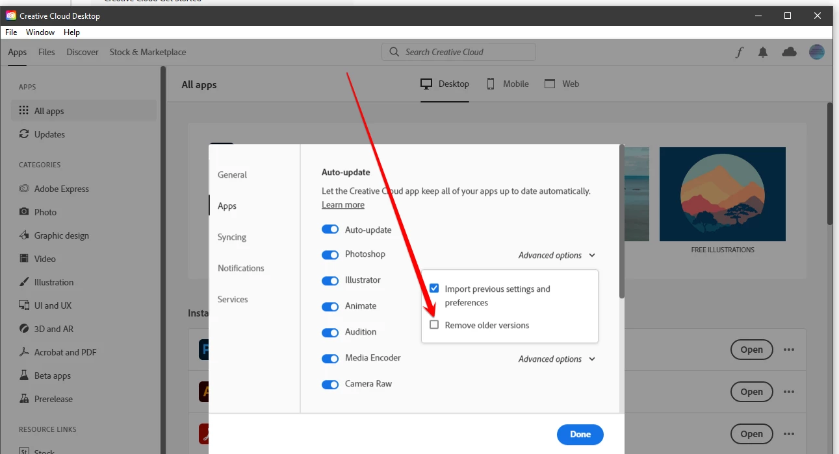Toggle Camera Raw auto-update switch

(x=330, y=385)
